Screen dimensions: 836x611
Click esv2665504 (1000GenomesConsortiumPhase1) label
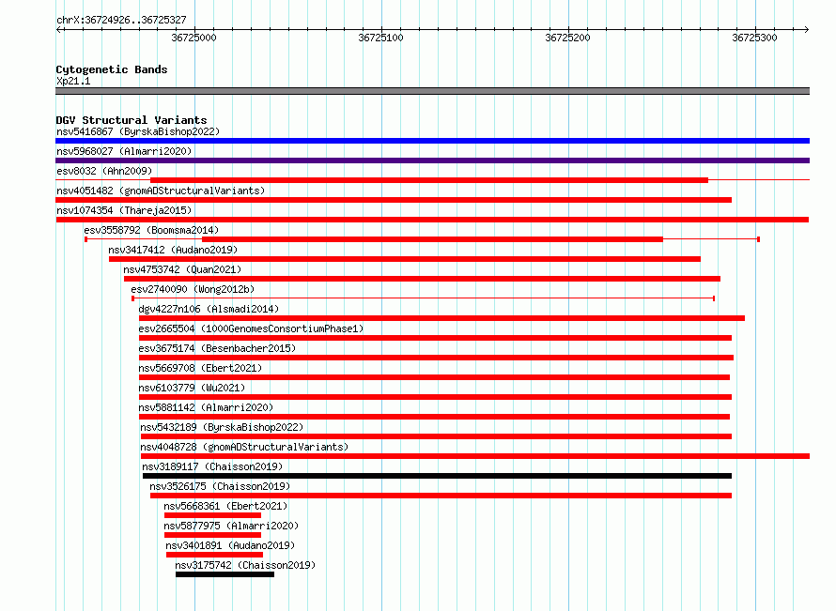click(251, 328)
